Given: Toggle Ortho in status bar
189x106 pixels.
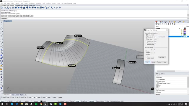Looking at the screenshot, I should 67,101.
